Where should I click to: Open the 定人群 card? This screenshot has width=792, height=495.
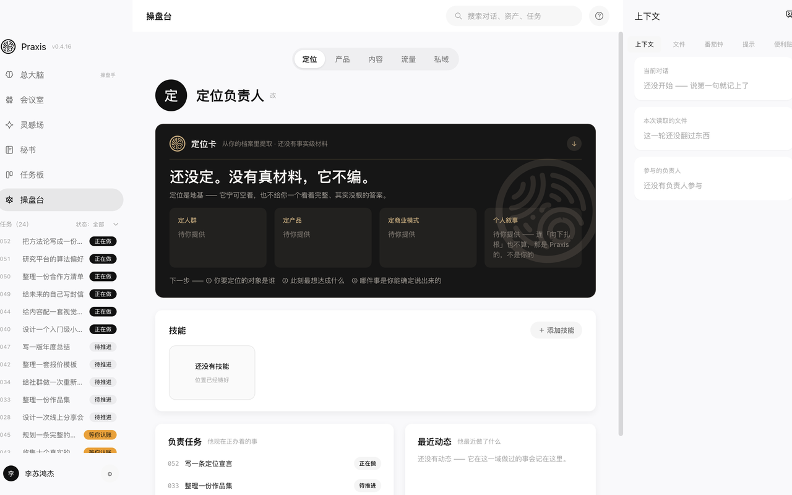coord(218,238)
